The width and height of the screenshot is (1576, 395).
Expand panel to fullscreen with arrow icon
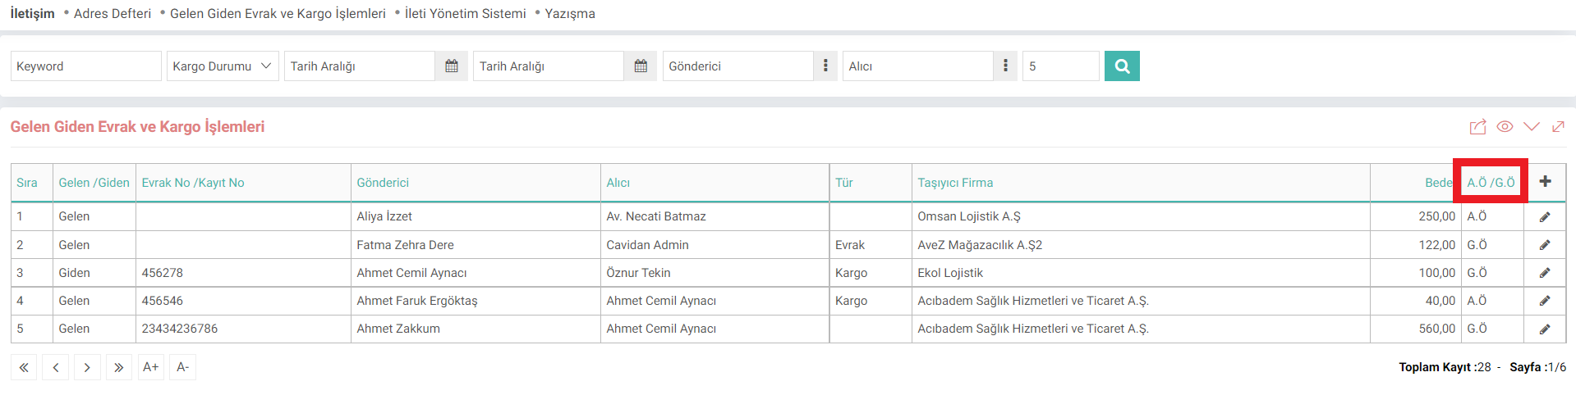tap(1558, 127)
